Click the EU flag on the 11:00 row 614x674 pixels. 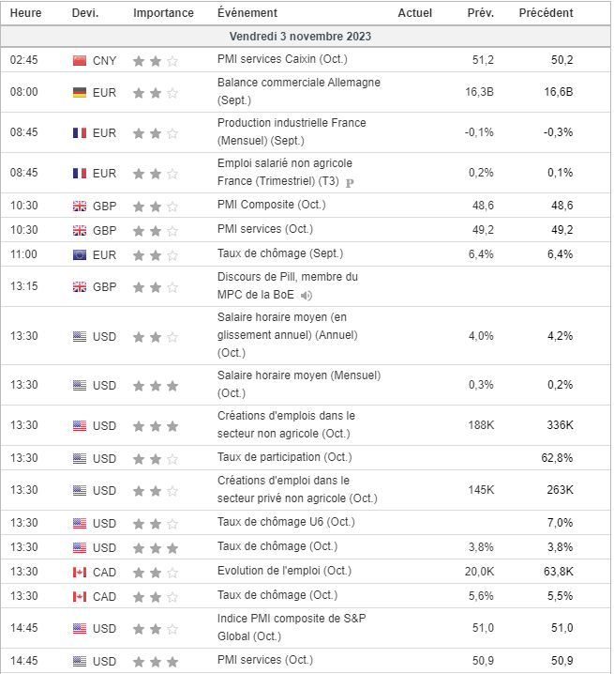tap(80, 254)
